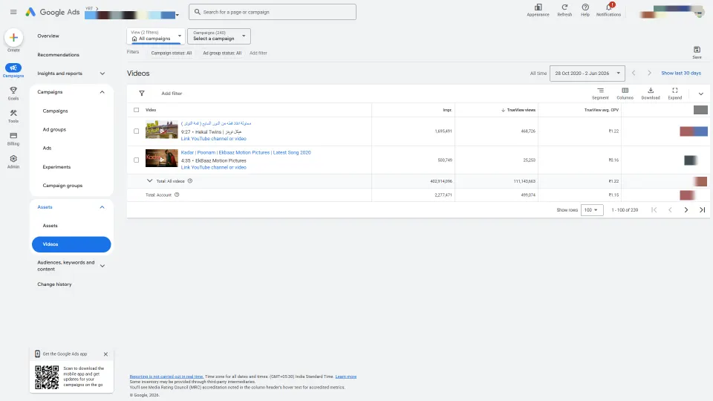Image resolution: width=713 pixels, height=401 pixels.
Task: Open the Goals trophy icon
Action: tap(13, 91)
